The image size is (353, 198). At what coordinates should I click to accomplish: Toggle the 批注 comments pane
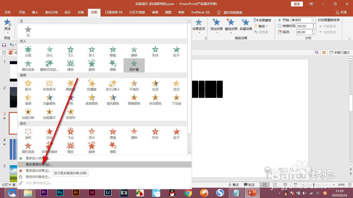coord(249,185)
